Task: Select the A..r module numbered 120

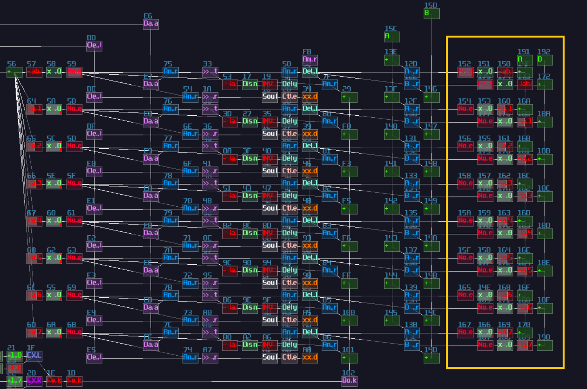Action: pyautogui.click(x=412, y=72)
